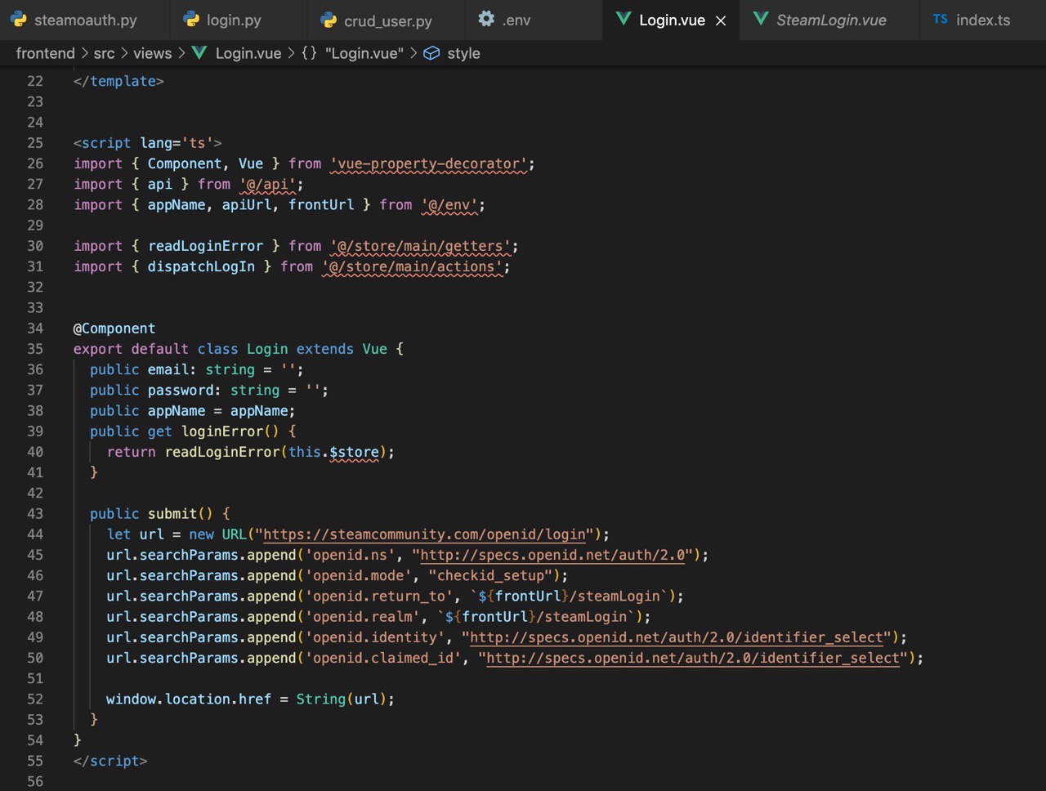
Task: Open the "Login.vue" module breadcrumb
Action: click(x=364, y=53)
